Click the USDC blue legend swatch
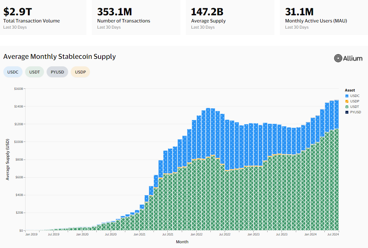The height and width of the screenshot is (248, 368). point(347,96)
